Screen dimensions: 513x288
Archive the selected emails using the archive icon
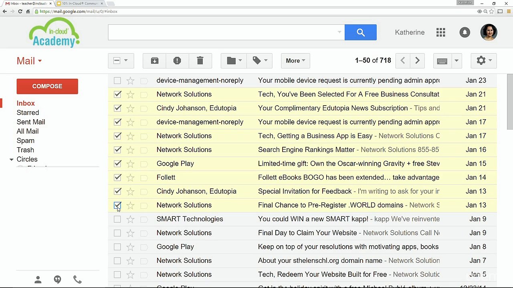155,61
